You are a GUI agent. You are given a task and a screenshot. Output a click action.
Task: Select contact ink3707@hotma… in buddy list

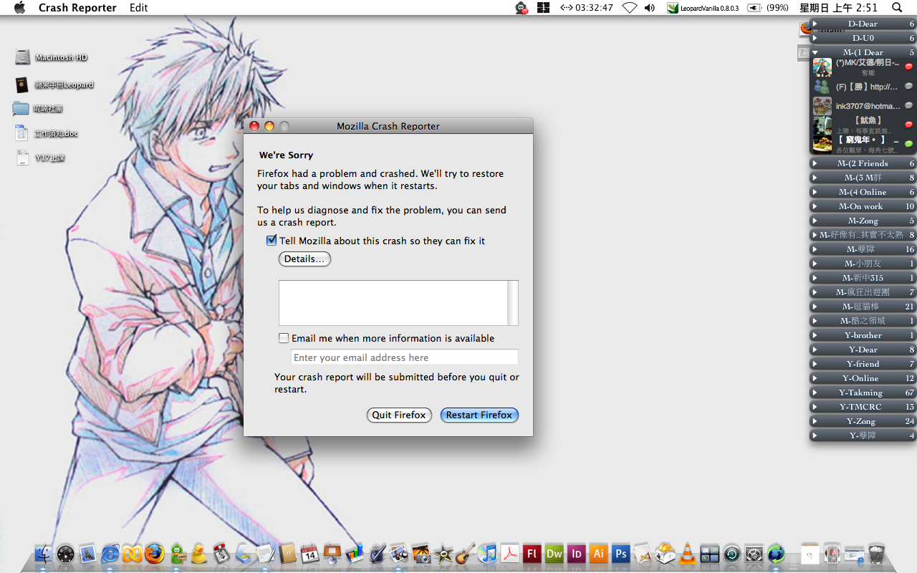[x=863, y=106]
